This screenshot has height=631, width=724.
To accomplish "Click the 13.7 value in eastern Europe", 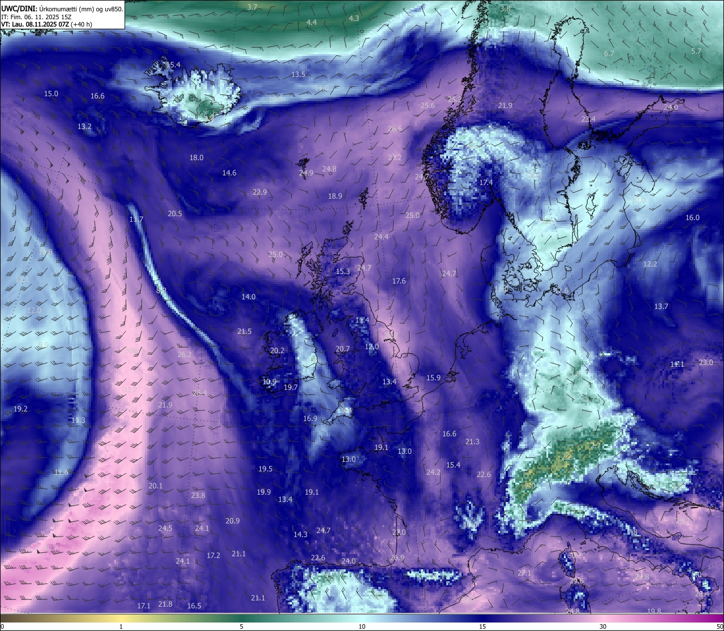I will point(661,307).
